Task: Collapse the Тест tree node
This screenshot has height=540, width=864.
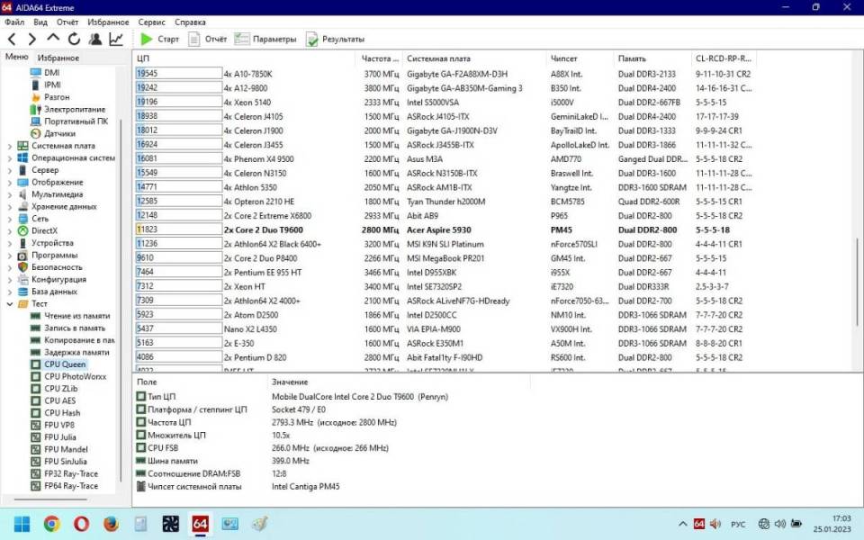Action: [10, 304]
